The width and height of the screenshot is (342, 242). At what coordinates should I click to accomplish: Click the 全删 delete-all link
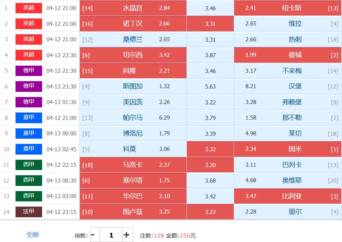(x=33, y=235)
